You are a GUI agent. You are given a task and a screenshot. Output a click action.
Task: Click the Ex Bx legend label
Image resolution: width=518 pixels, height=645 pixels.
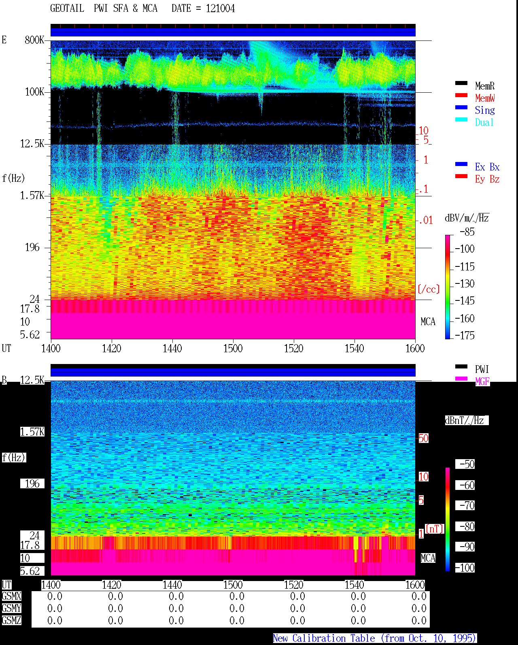click(487, 167)
